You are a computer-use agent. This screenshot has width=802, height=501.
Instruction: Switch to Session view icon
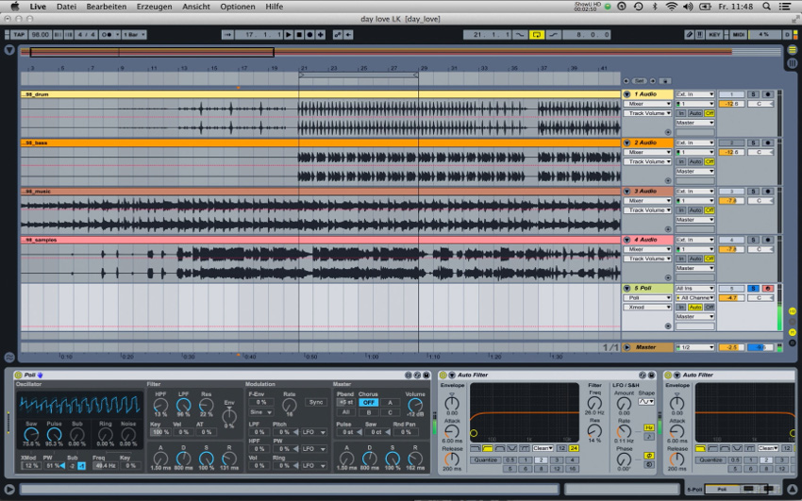tap(793, 63)
